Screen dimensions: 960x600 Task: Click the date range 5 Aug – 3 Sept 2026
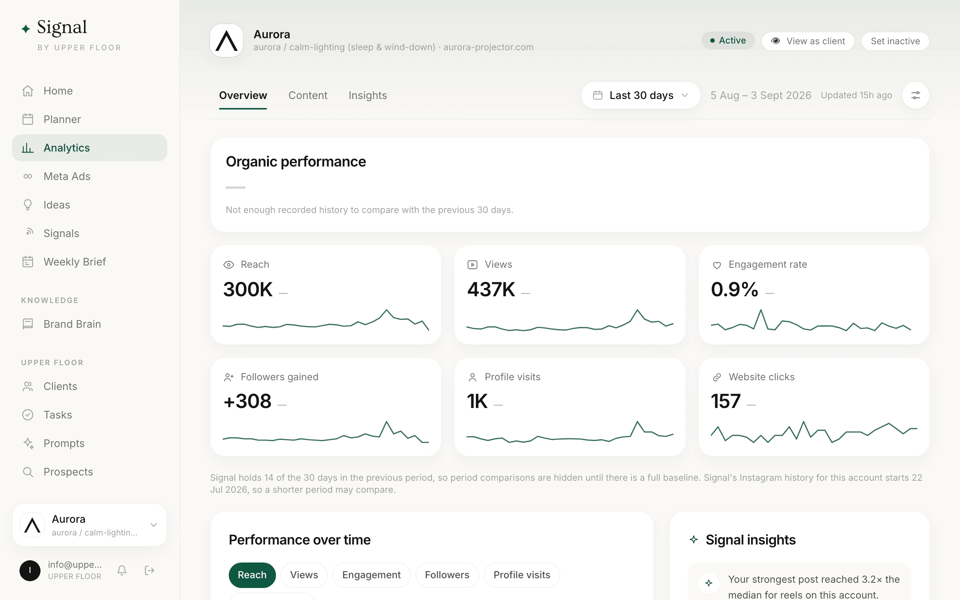760,95
